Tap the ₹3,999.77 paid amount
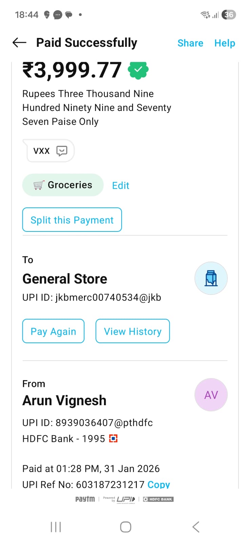This screenshot has height=543, width=250. tap(72, 70)
